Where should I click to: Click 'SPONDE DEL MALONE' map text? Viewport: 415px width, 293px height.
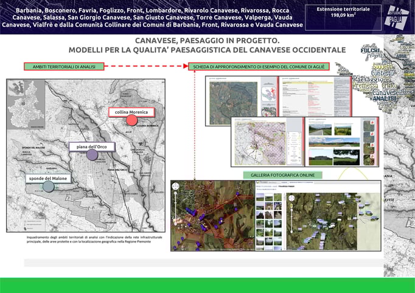click(33, 148)
